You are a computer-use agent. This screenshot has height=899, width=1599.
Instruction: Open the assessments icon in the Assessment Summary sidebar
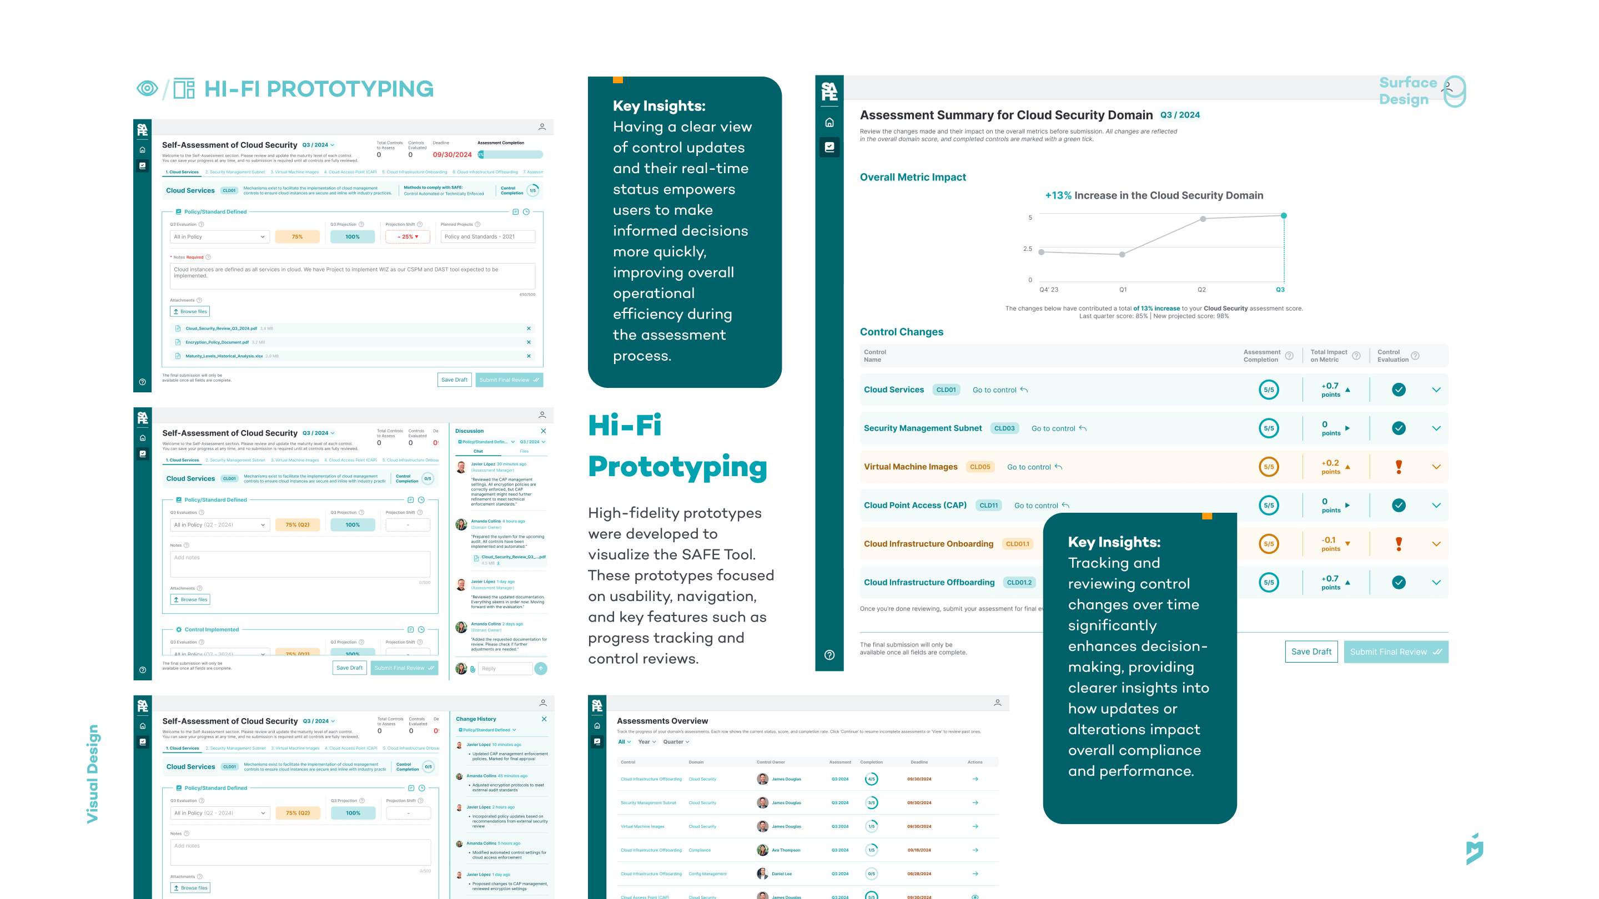click(829, 147)
